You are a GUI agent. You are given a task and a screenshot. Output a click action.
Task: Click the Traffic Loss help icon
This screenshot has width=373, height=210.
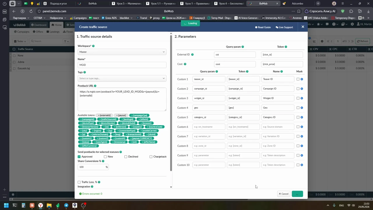(99, 182)
